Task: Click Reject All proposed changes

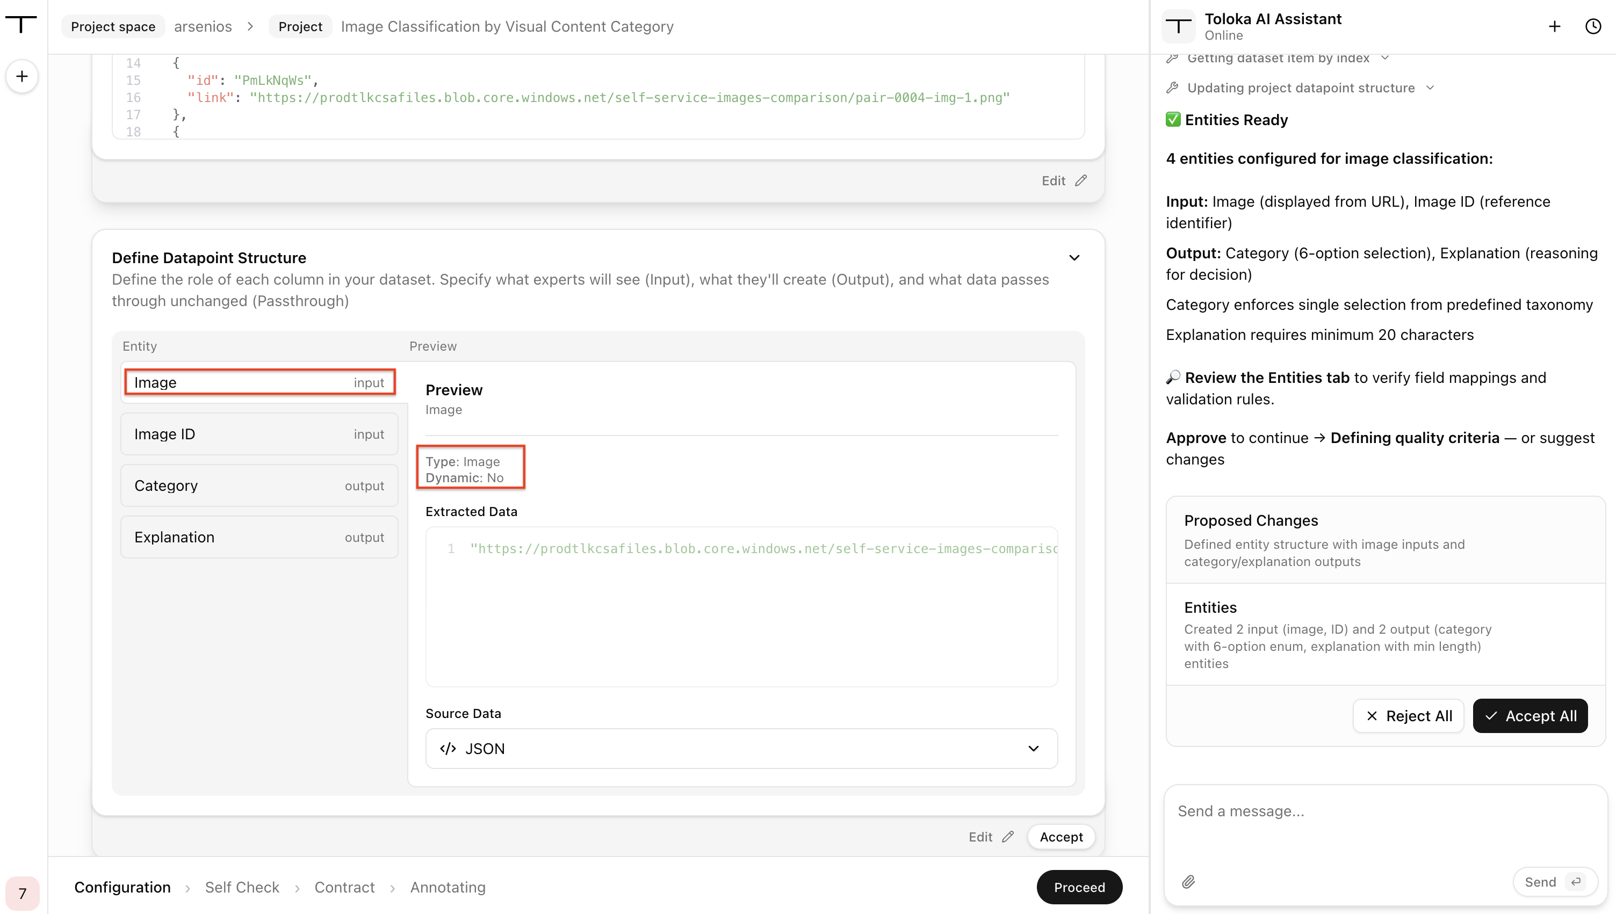Action: [x=1408, y=716]
